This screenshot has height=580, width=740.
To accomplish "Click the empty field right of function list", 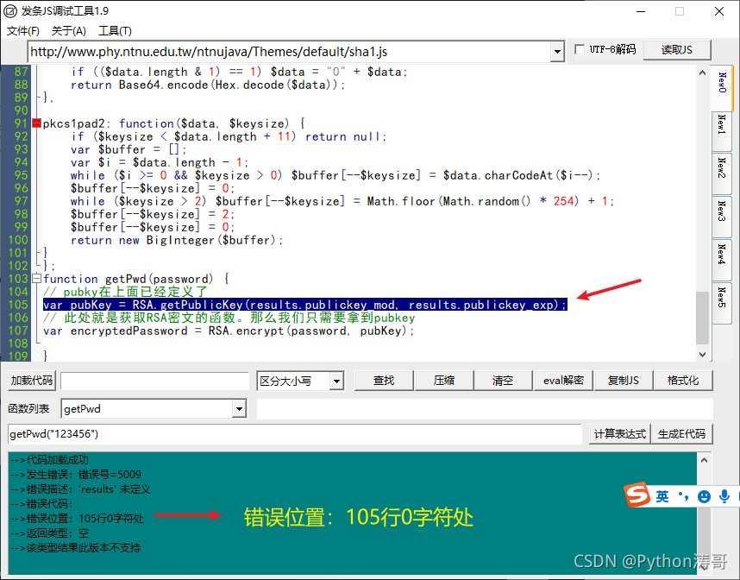I will point(485,409).
